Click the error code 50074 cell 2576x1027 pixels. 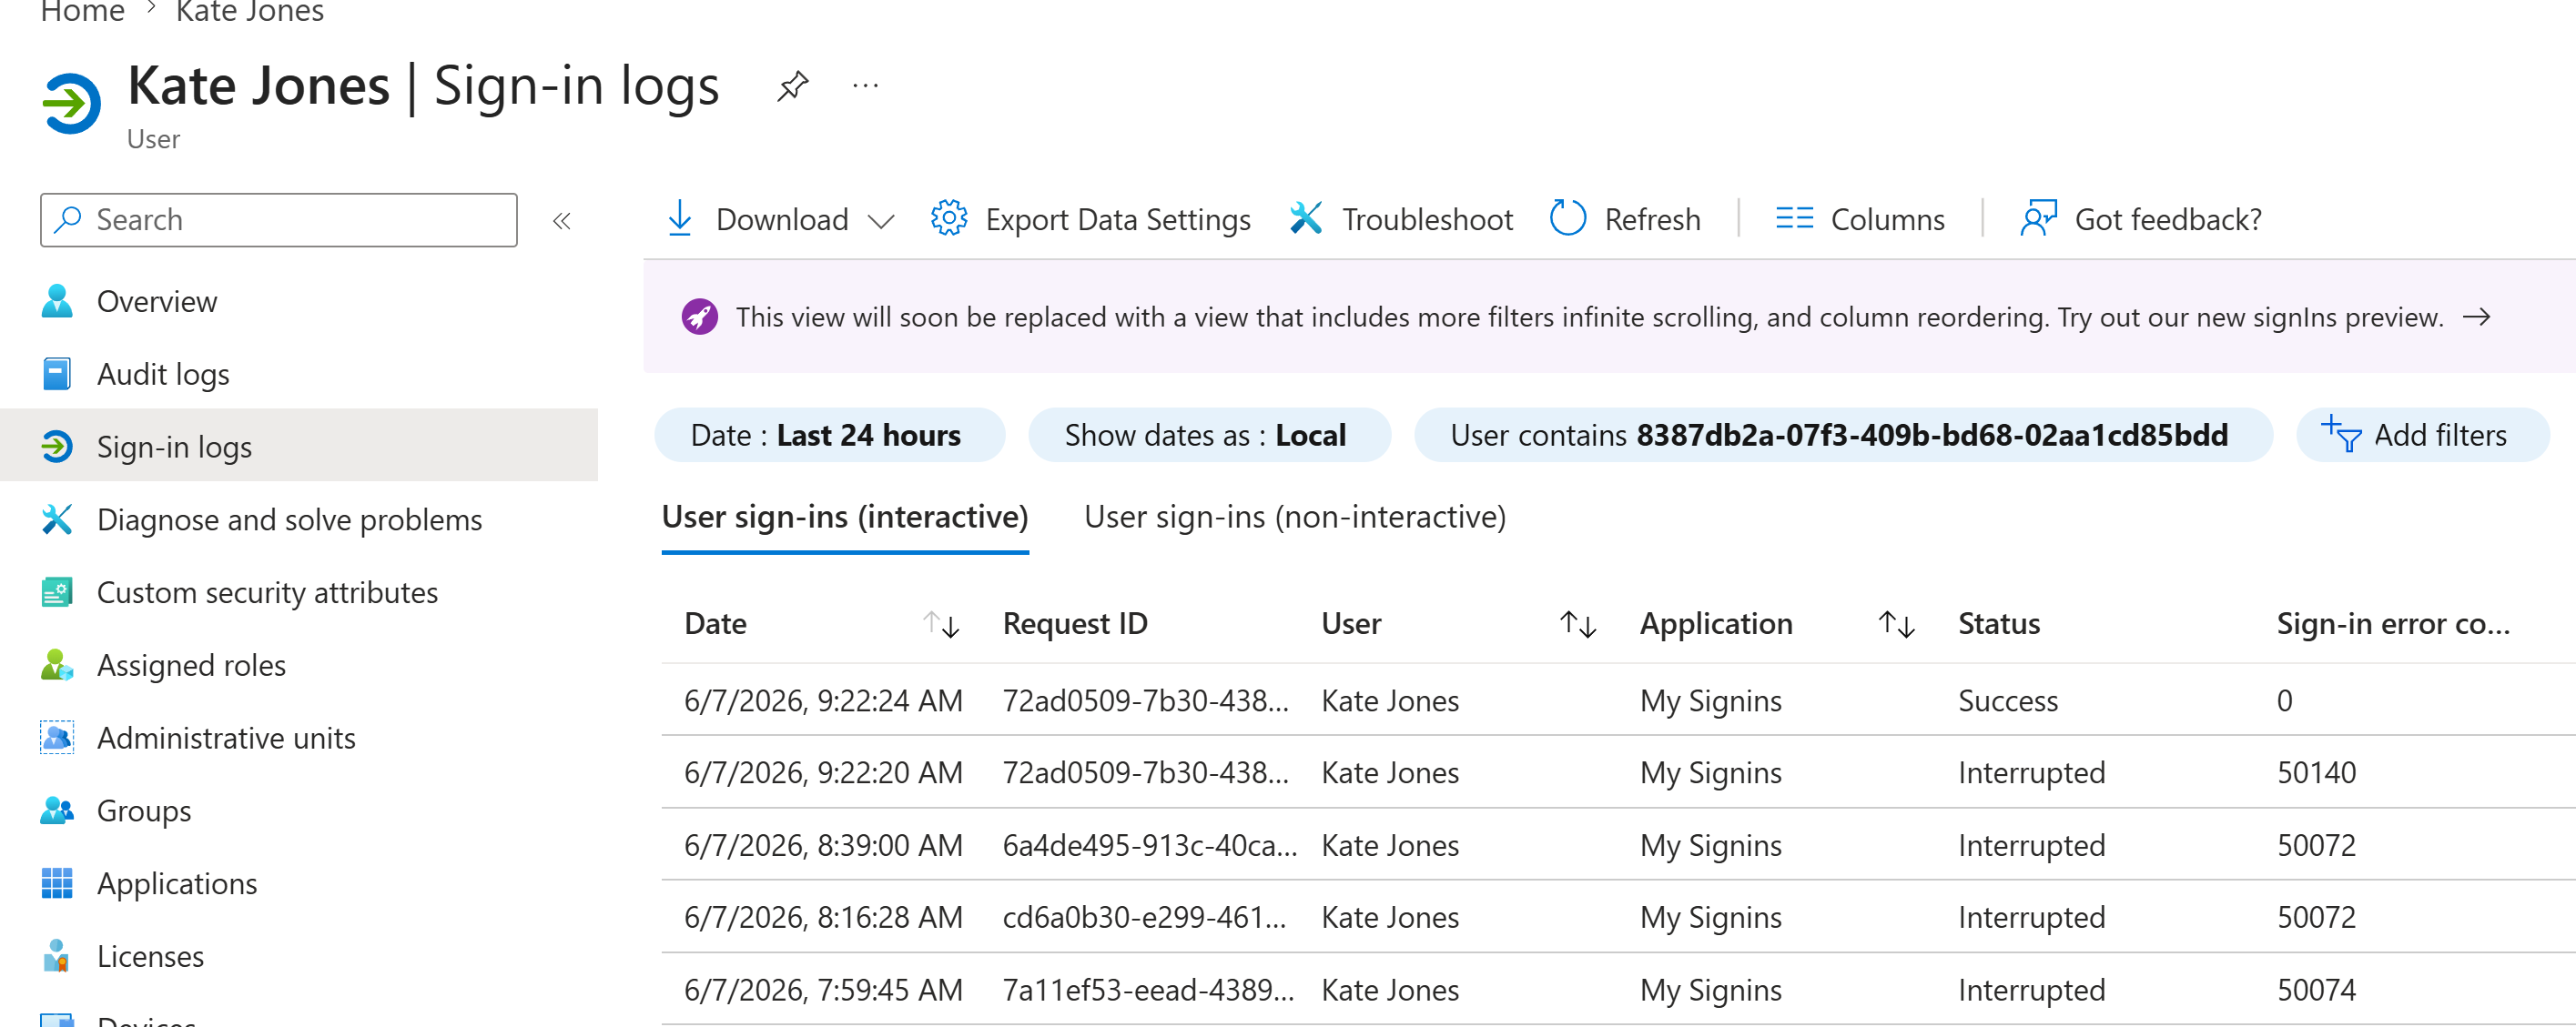[2316, 990]
